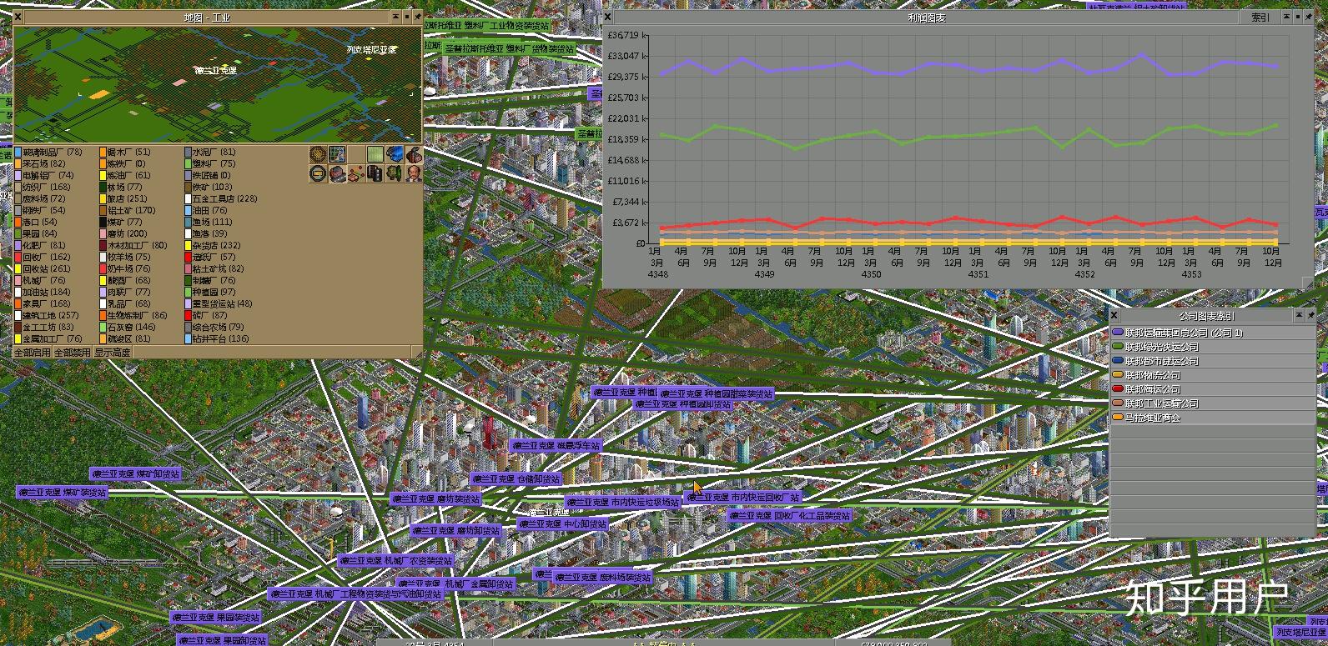Toggle 铁矿 (103) in the industry legend
The height and width of the screenshot is (646, 1328).
[x=209, y=188]
